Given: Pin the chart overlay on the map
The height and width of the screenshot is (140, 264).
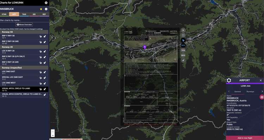Looking at the screenshot, I should coord(183,60).
